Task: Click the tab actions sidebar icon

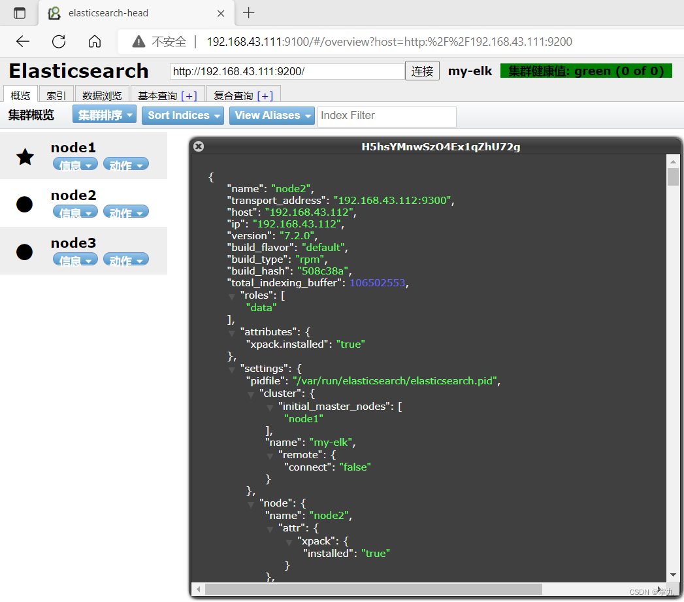Action: point(20,13)
